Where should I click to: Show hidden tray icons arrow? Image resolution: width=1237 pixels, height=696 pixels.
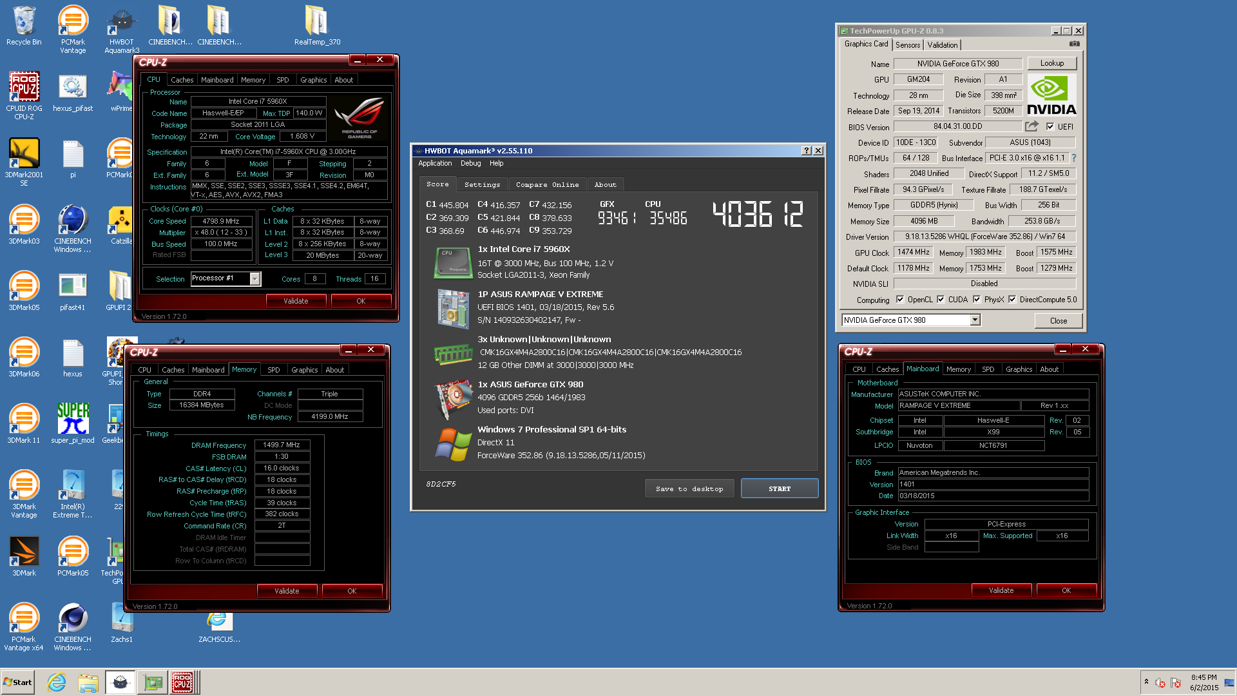1146,682
